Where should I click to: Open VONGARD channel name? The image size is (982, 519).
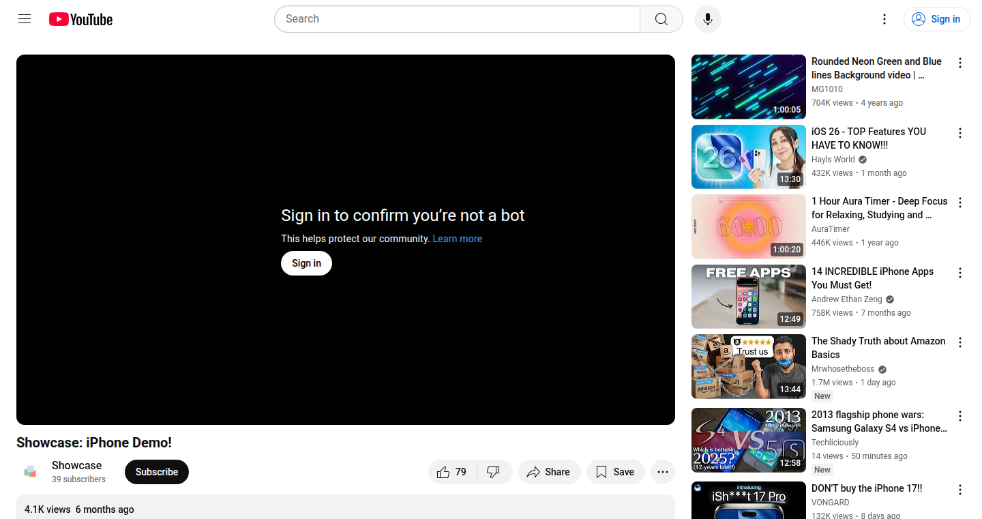coord(831,503)
